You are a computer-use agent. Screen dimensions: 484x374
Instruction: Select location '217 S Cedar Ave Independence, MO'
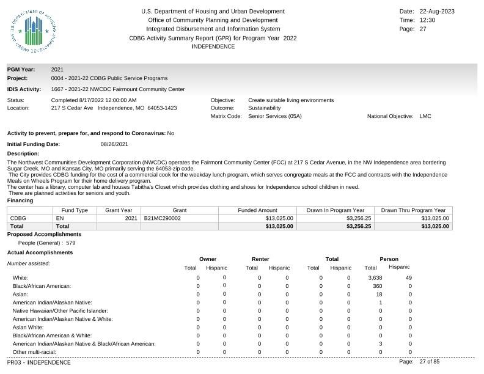[114, 108]
